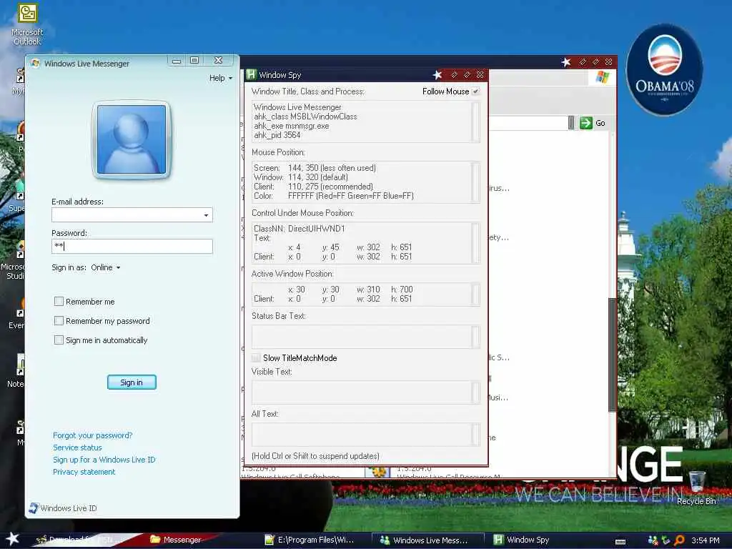
Task: Click the Color: FFFFFF text line
Action: 334,196
